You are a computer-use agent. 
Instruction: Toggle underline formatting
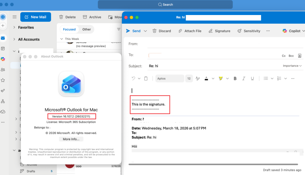coord(252,78)
